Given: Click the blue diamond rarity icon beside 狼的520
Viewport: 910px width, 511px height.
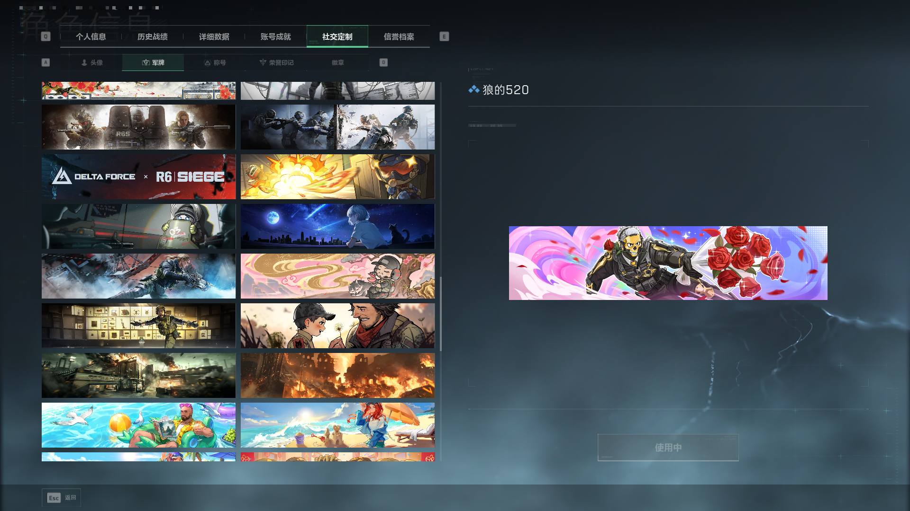Looking at the screenshot, I should (473, 89).
